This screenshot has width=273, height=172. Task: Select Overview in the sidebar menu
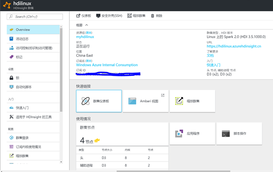pos(33,29)
